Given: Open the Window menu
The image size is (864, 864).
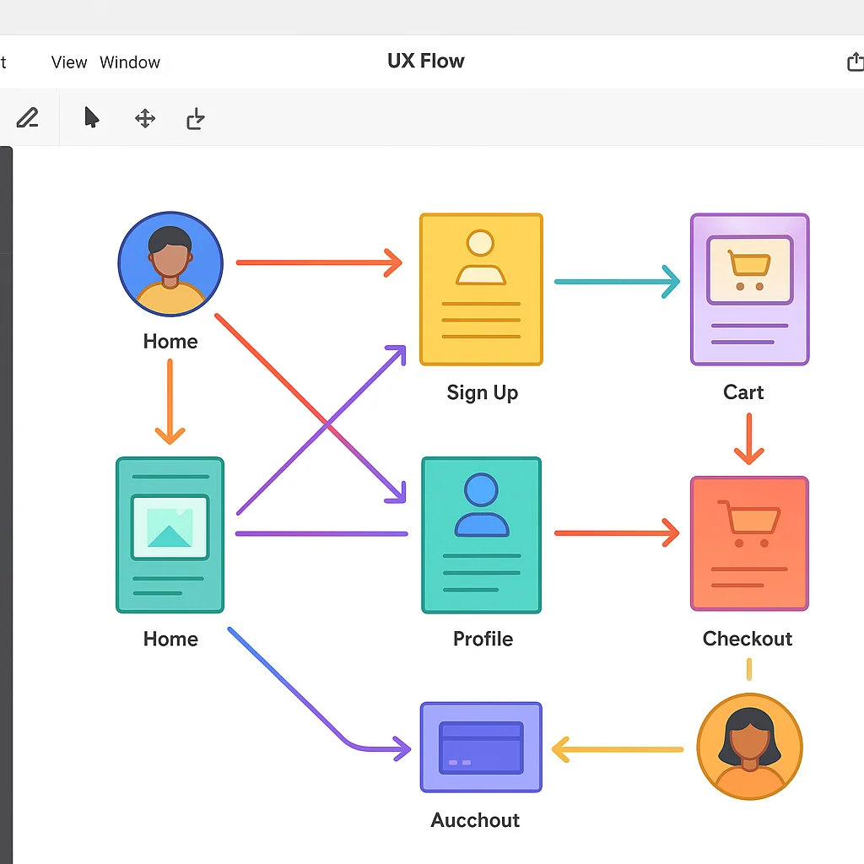Looking at the screenshot, I should (x=129, y=62).
